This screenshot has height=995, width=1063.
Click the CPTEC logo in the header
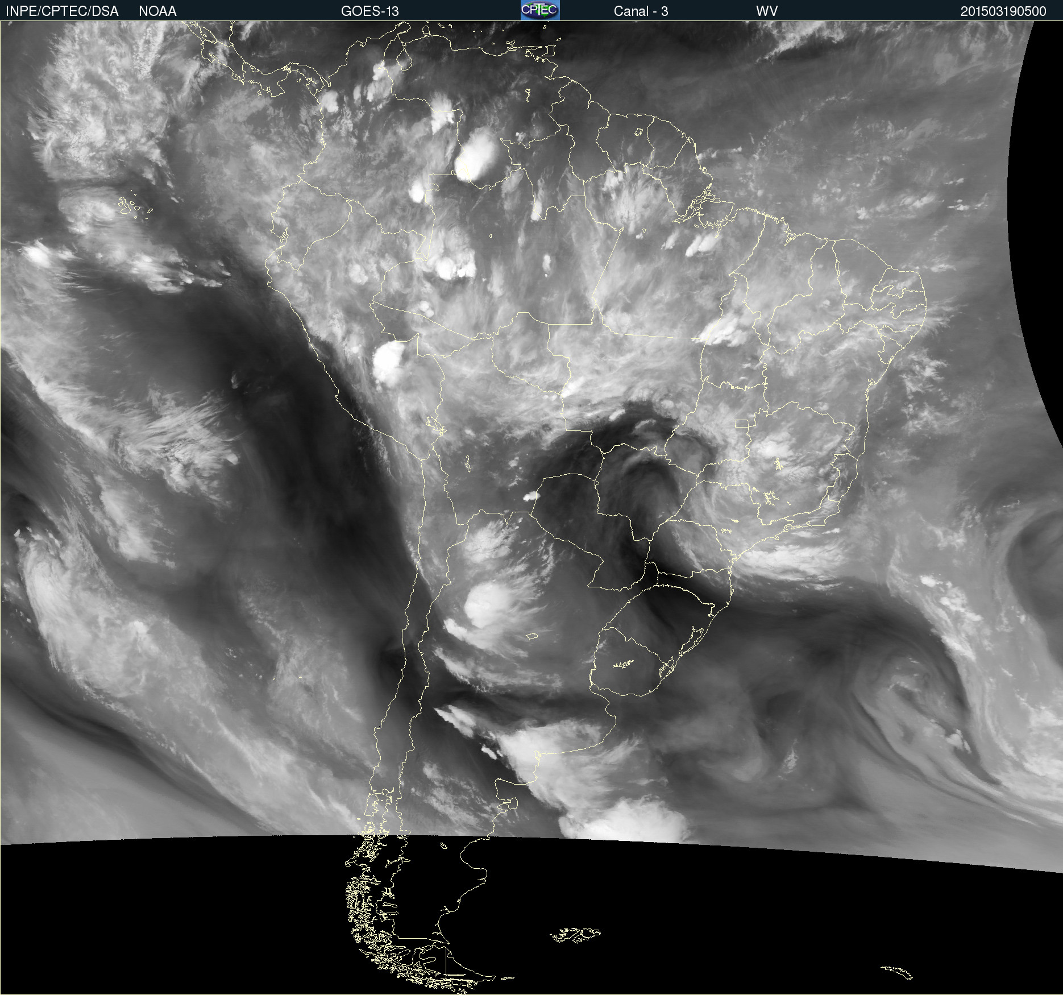540,10
